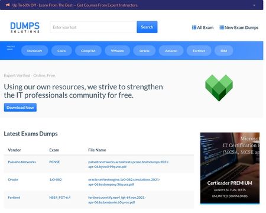Open New Exam Dumps page
Viewport: 266px width, 213px height.
(x=239, y=28)
